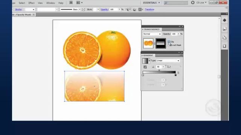Open the third icon in right panel dock
This screenshot has height=135, width=241.
(224, 37)
